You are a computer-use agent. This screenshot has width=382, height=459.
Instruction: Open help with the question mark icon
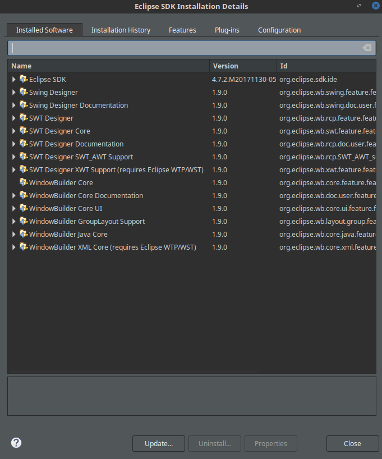point(16,443)
